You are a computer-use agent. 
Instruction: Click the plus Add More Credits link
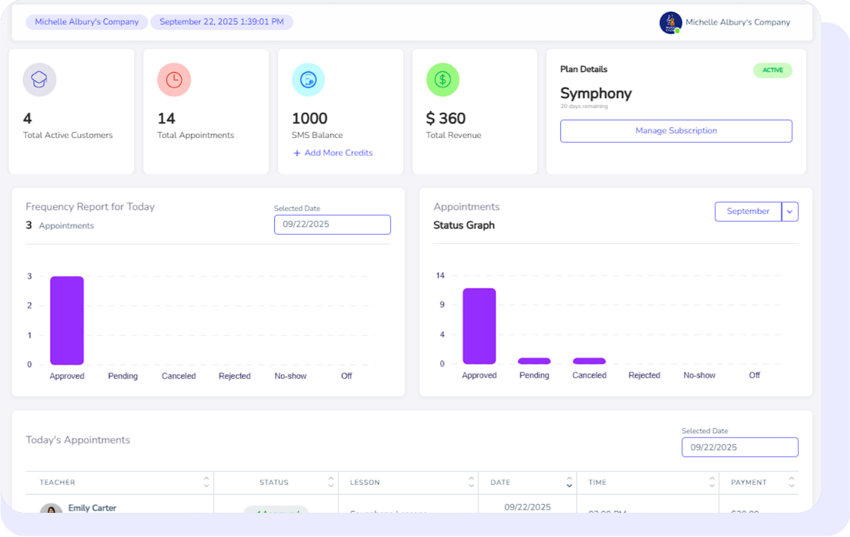tap(333, 153)
